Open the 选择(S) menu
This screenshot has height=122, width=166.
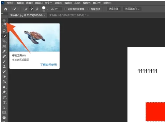[x=58, y=3]
